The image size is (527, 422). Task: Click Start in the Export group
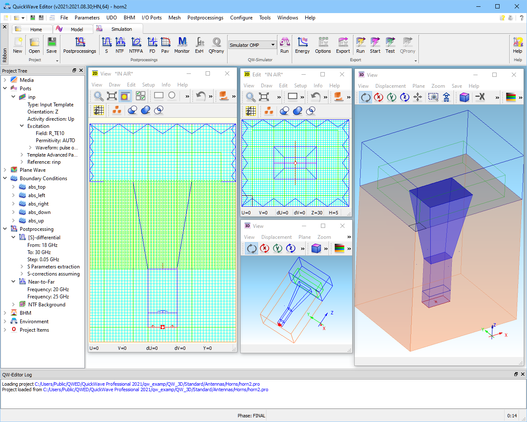(x=375, y=45)
